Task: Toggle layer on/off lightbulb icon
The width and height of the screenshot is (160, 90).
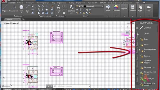Action: pyautogui.click(x=77, y=6)
